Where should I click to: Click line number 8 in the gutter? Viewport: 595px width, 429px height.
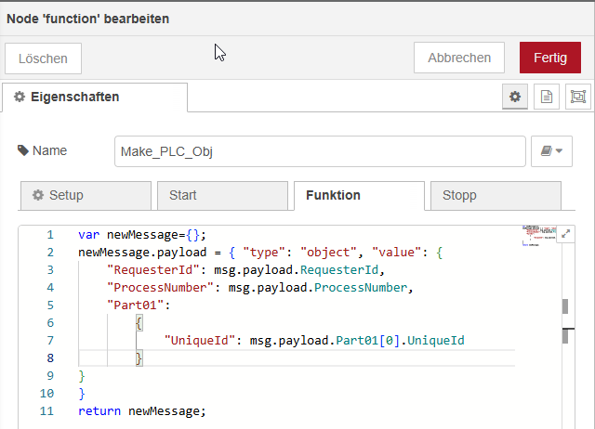pos(48,357)
